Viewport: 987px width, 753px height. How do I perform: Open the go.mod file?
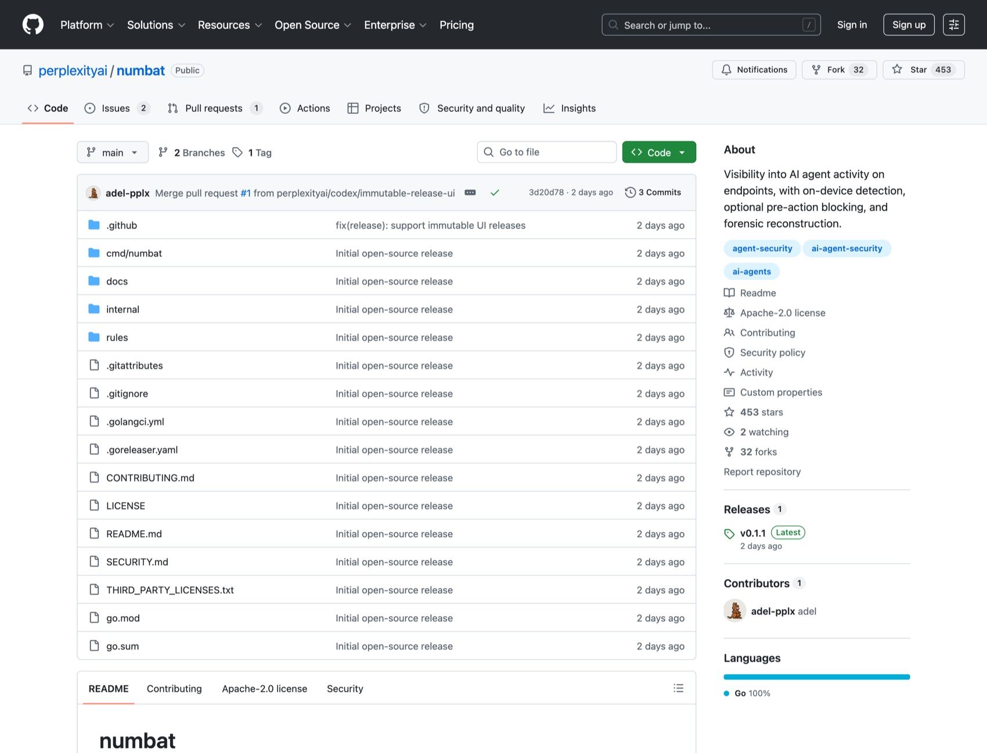tap(123, 618)
